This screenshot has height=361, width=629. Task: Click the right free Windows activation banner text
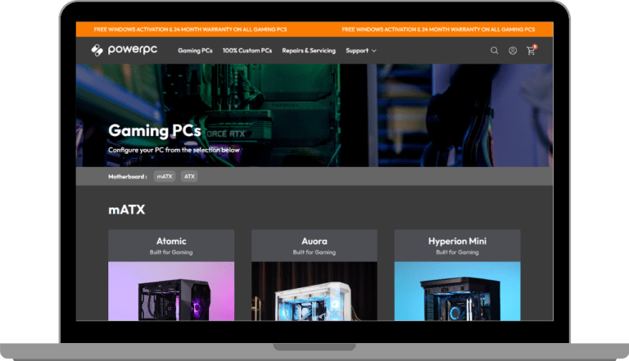[438, 29]
